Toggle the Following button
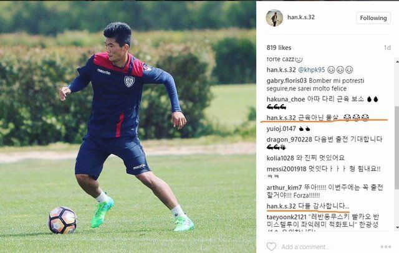This screenshot has width=399, height=253. pyautogui.click(x=373, y=18)
